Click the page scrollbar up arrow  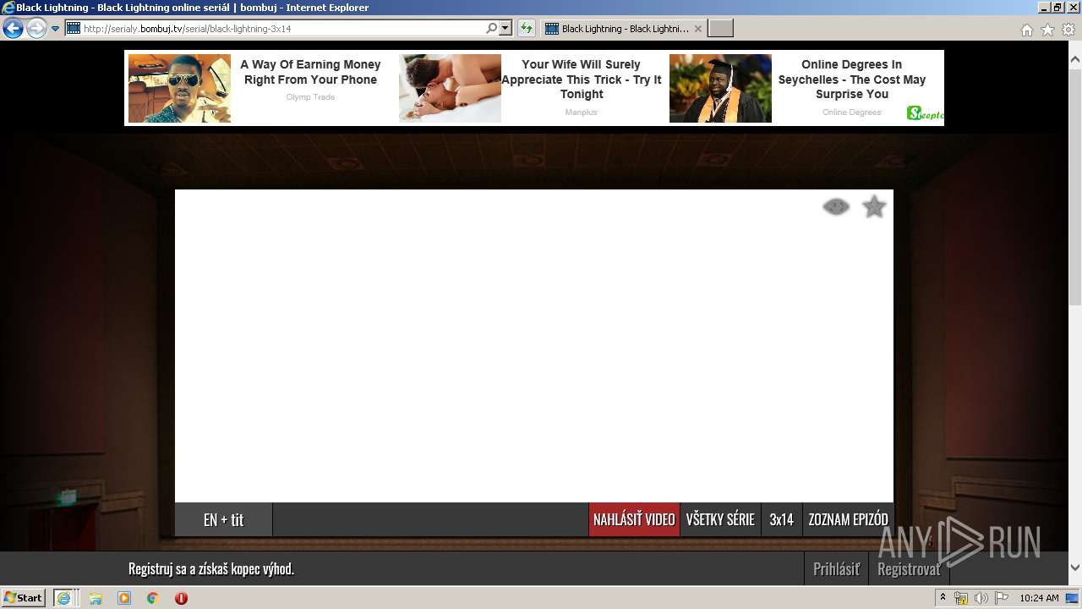pyautogui.click(x=1074, y=60)
